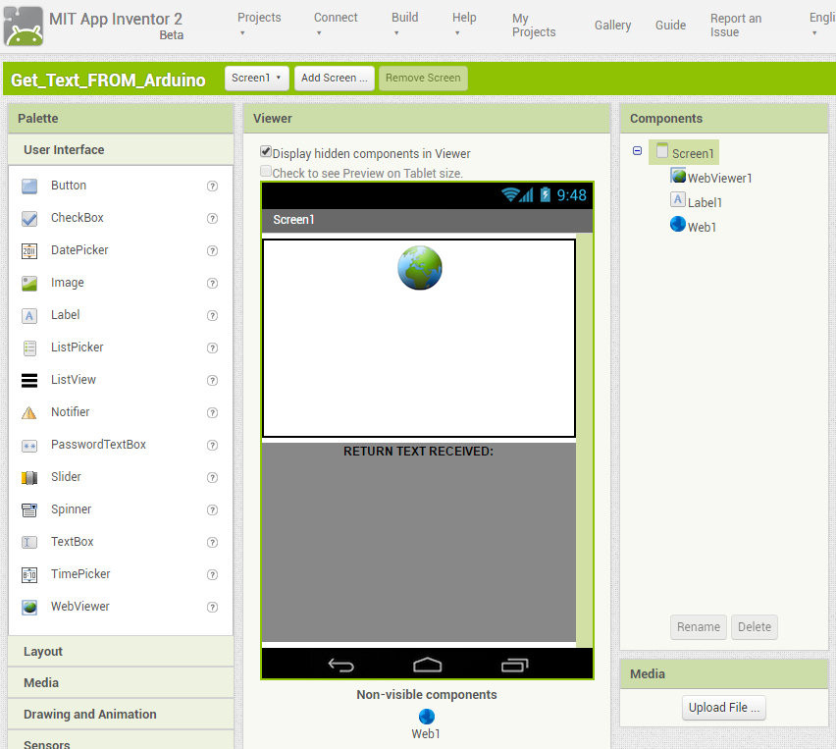
Task: Open My Projects link
Action: pyautogui.click(x=534, y=26)
